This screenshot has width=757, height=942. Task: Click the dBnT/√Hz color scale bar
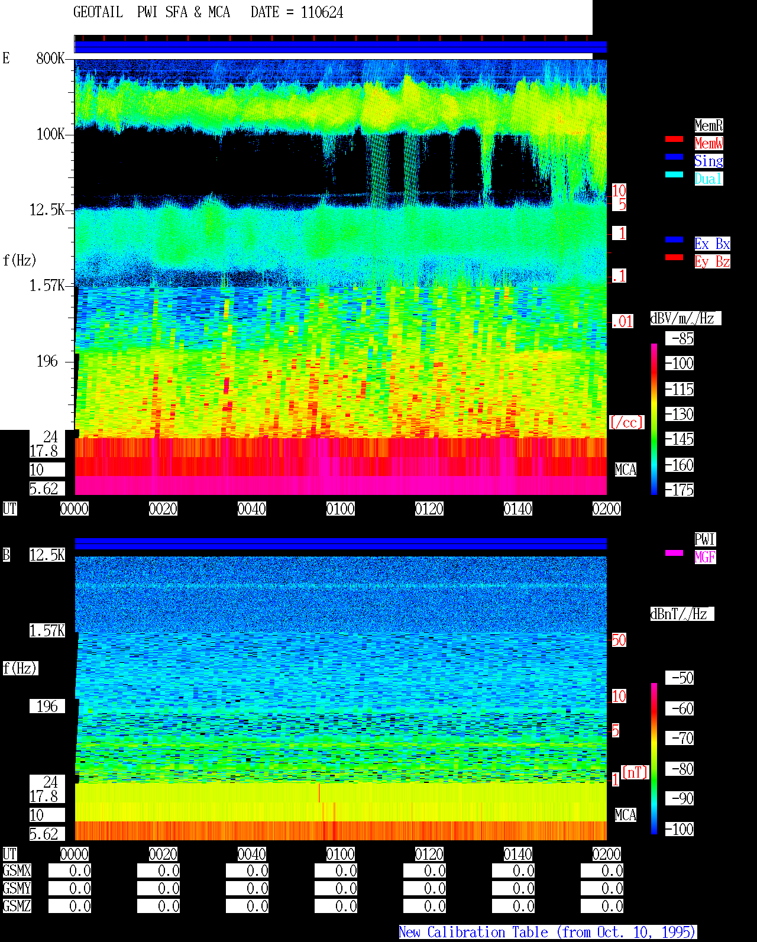(654, 759)
